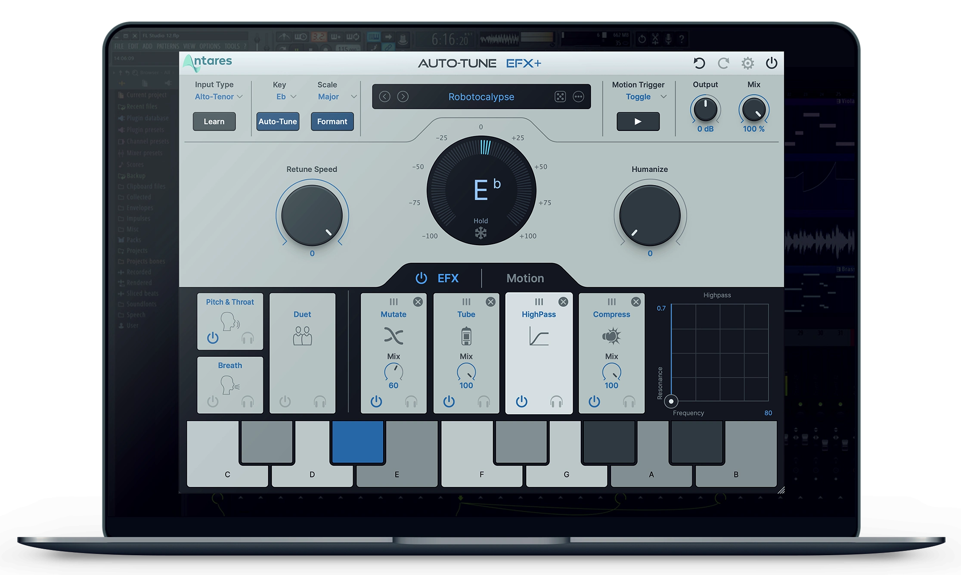
Task: Remove the HighPass effect with its X button
Action: point(563,302)
